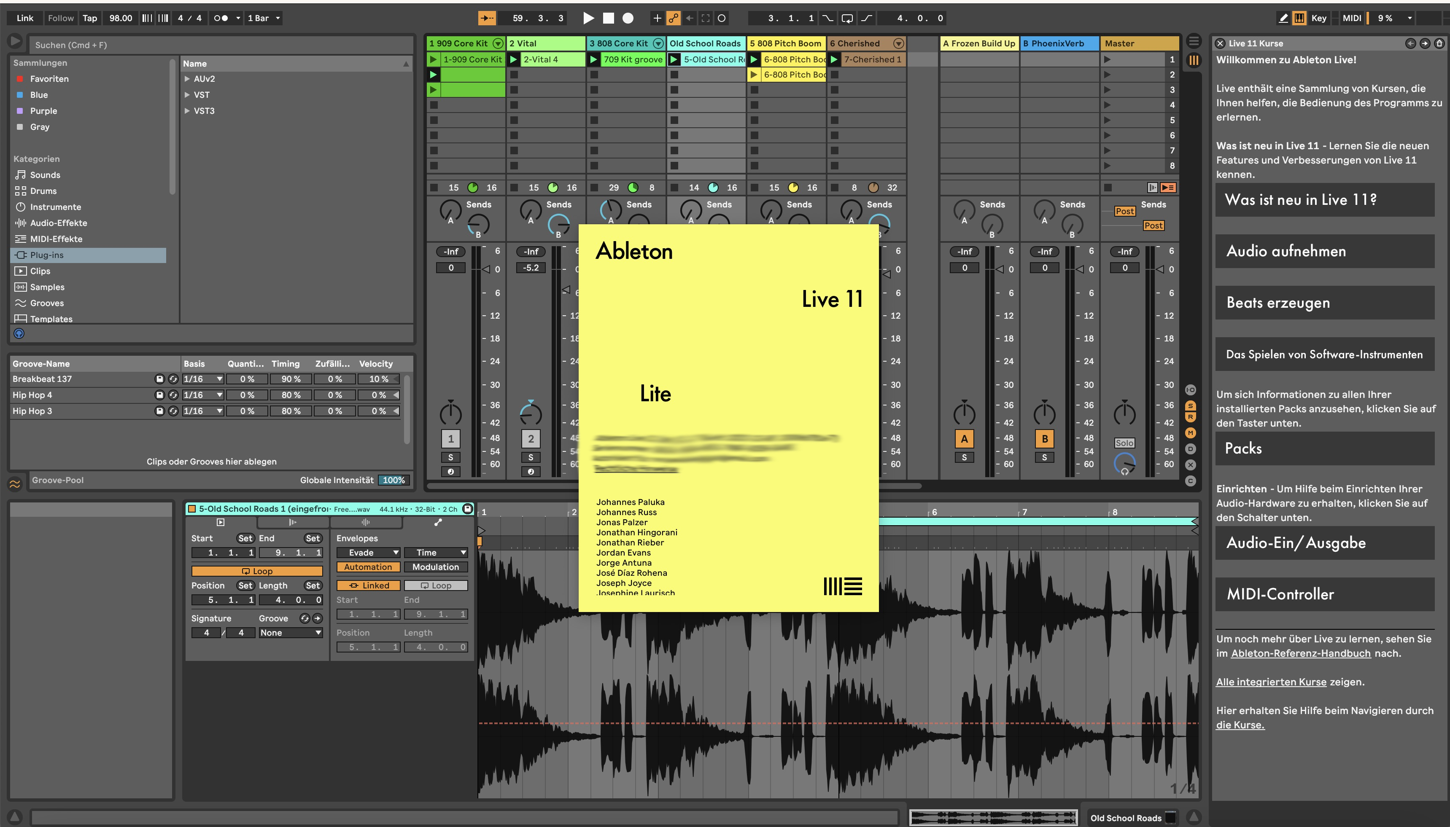
Task: Click the Suchen browser search field
Action: [x=221, y=45]
